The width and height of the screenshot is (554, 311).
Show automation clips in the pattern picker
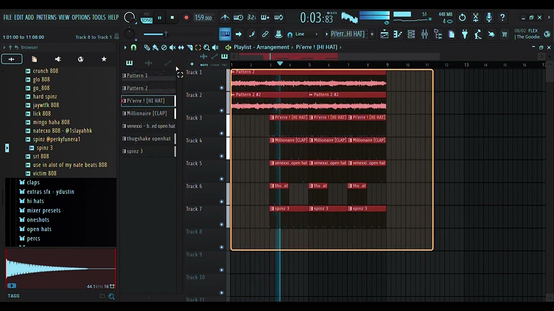coord(168,63)
